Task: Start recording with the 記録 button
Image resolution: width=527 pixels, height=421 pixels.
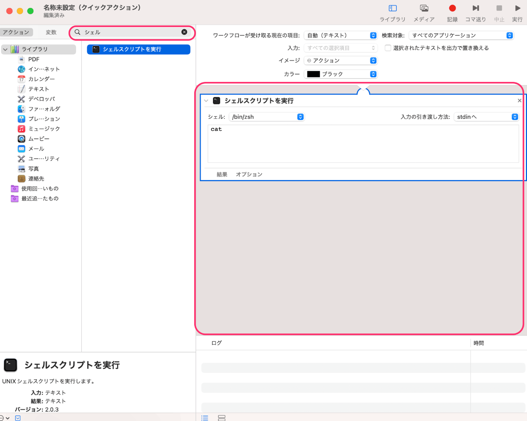Action: 452,8
